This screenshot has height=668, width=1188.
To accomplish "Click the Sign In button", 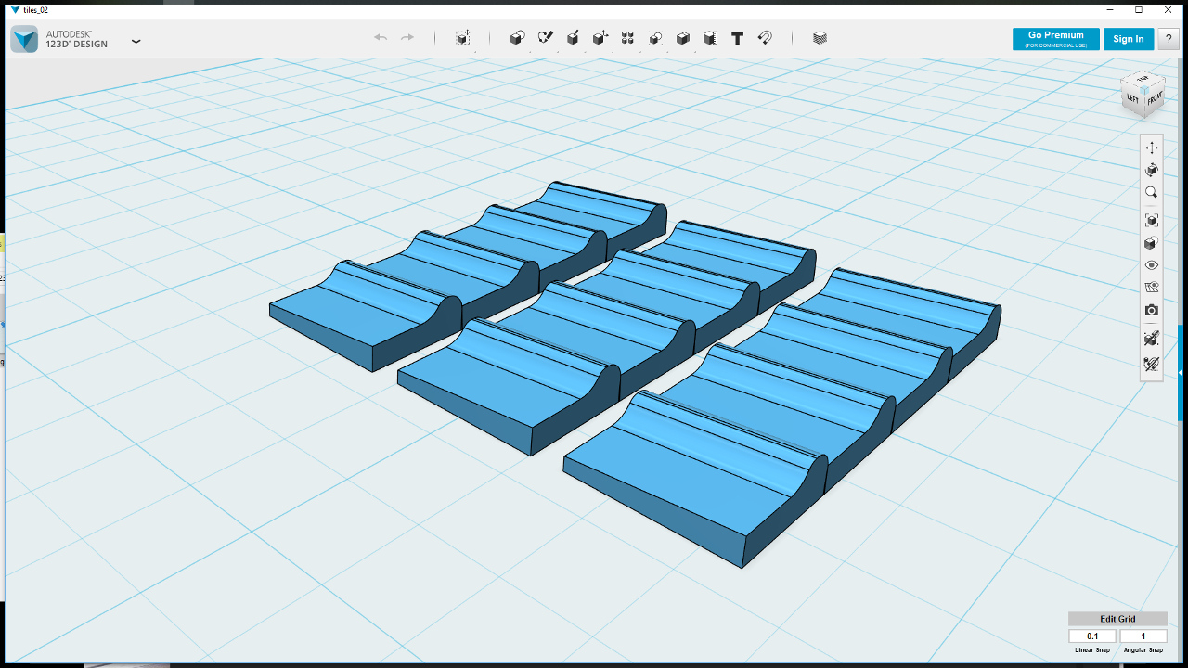I will tap(1129, 39).
